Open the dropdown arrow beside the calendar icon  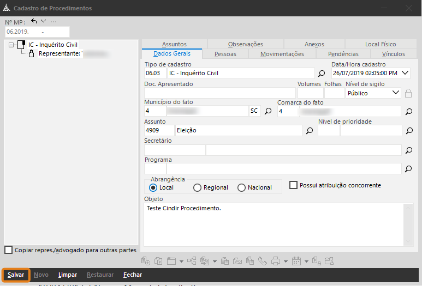(306, 261)
